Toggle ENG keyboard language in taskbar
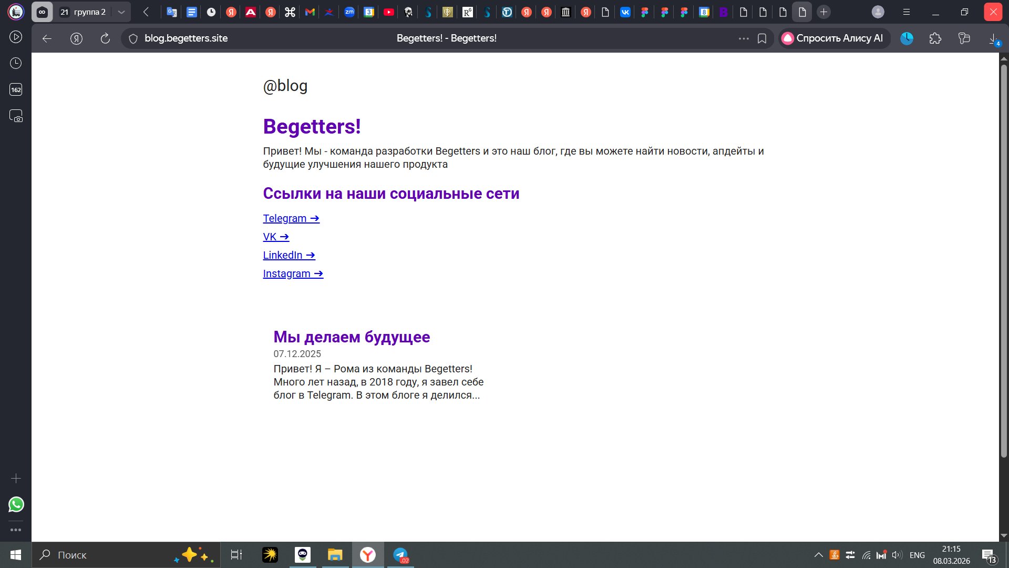 [917, 555]
